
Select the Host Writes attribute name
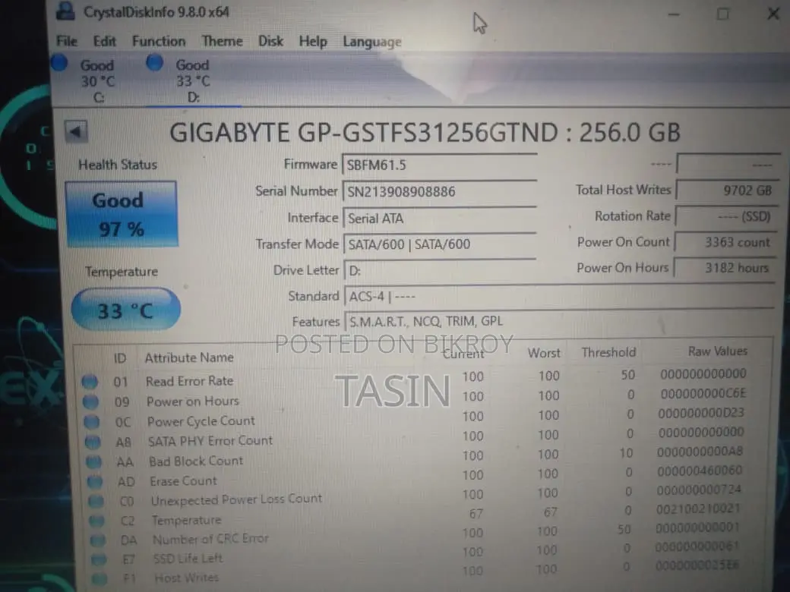[186, 578]
